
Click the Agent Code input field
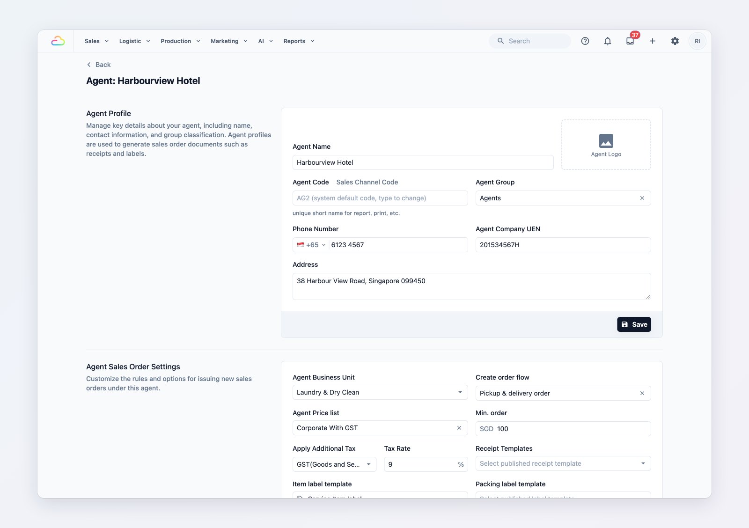pos(380,198)
